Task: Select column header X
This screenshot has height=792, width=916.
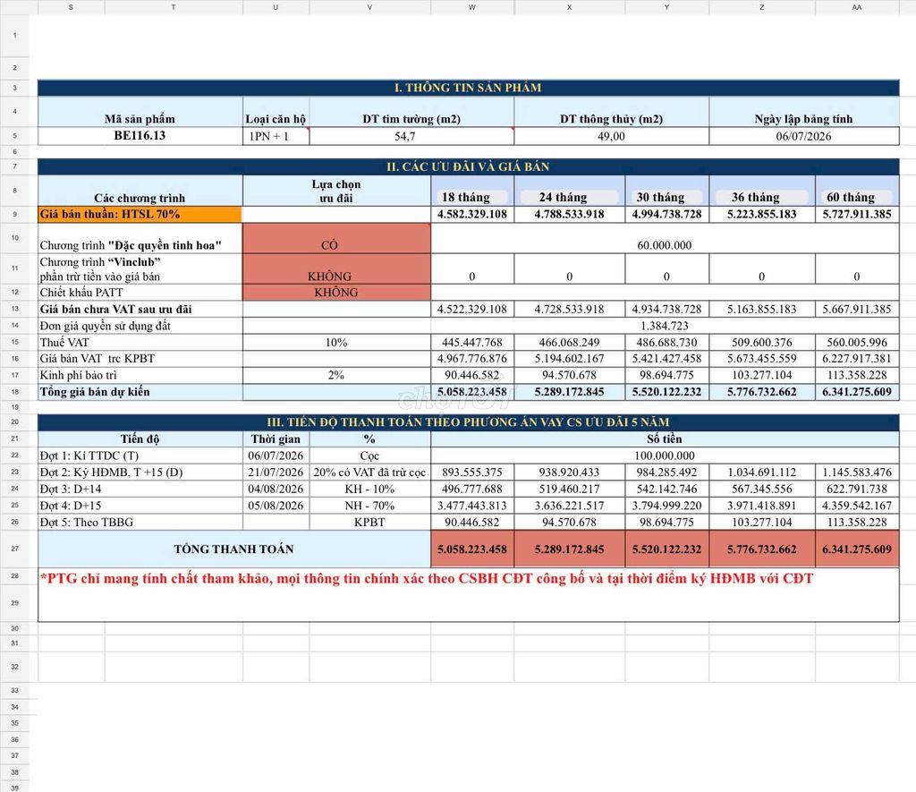Action: point(570,7)
